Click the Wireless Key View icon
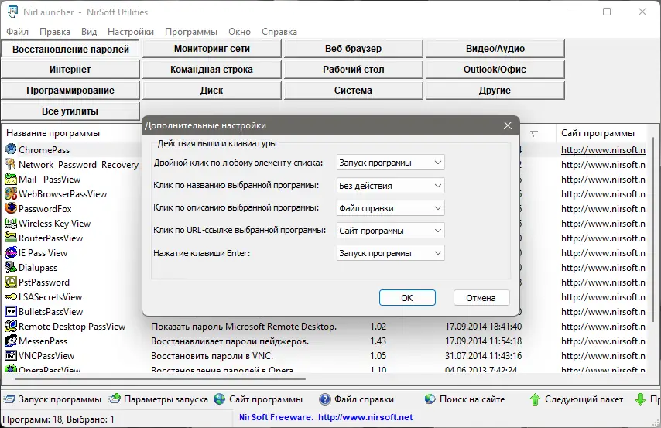661x428 pixels. point(11,223)
